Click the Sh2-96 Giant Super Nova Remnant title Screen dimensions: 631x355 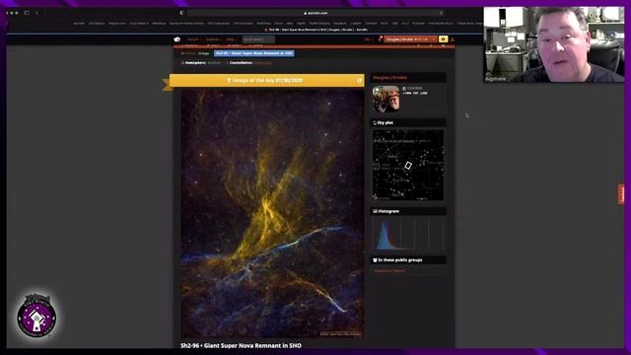[x=241, y=345]
